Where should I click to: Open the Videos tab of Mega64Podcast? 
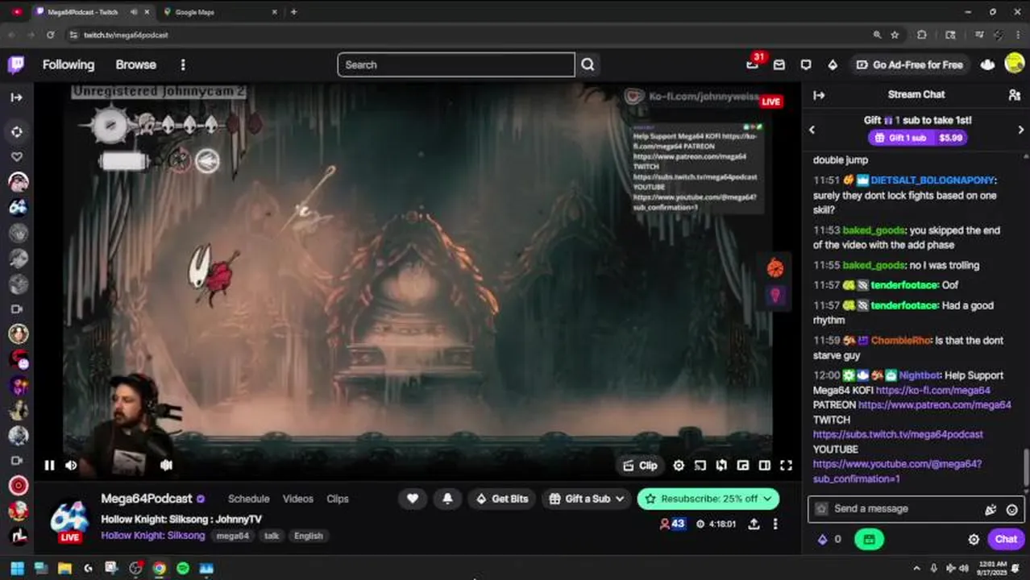pos(297,499)
